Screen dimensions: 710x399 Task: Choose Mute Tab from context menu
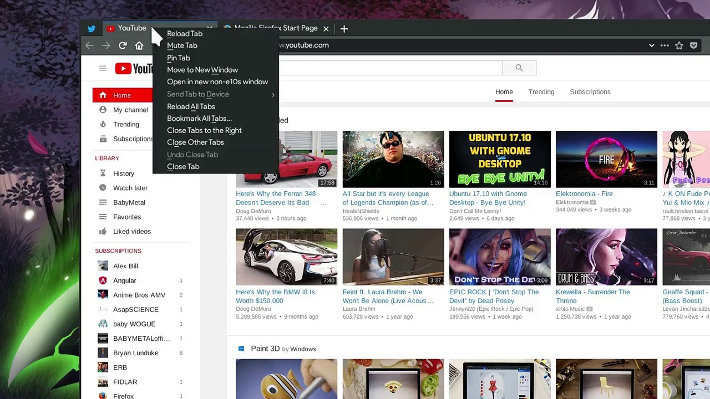(215, 45)
